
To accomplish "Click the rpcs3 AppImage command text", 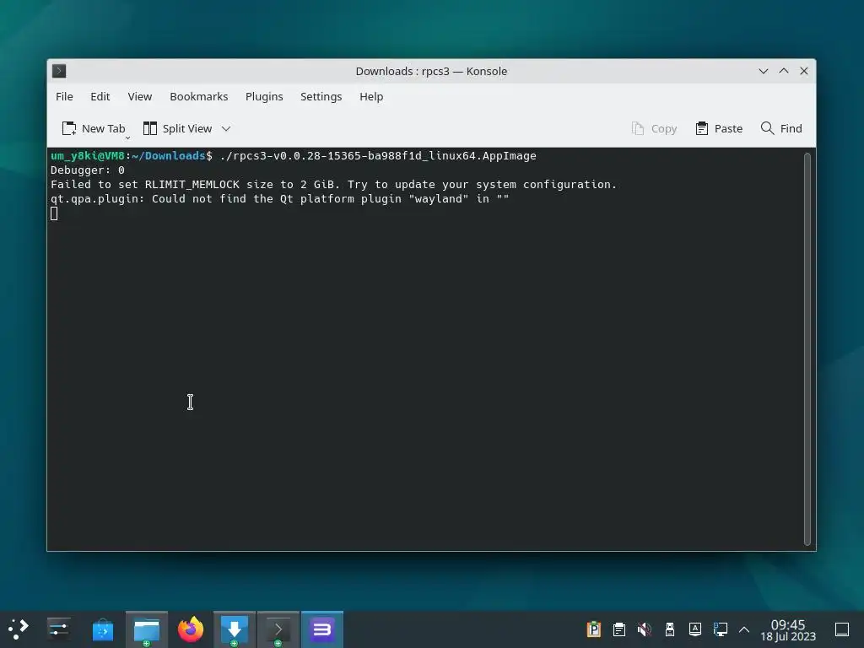I will [x=377, y=156].
